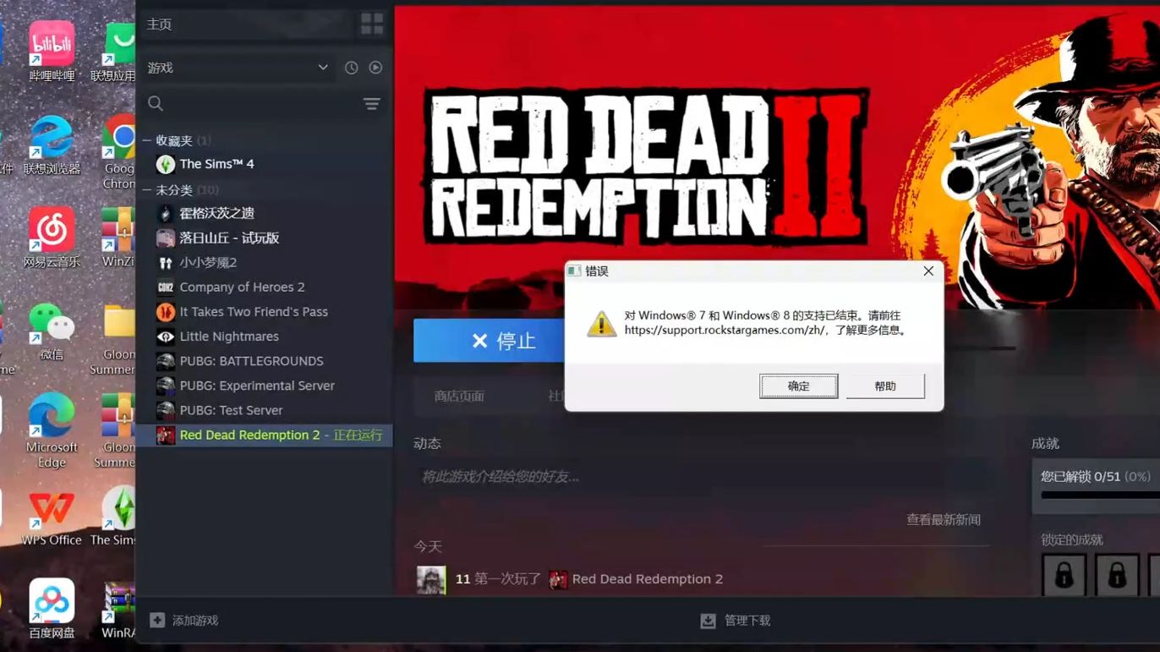Collapse the 未分类 category
The height and width of the screenshot is (652, 1160).
[147, 190]
